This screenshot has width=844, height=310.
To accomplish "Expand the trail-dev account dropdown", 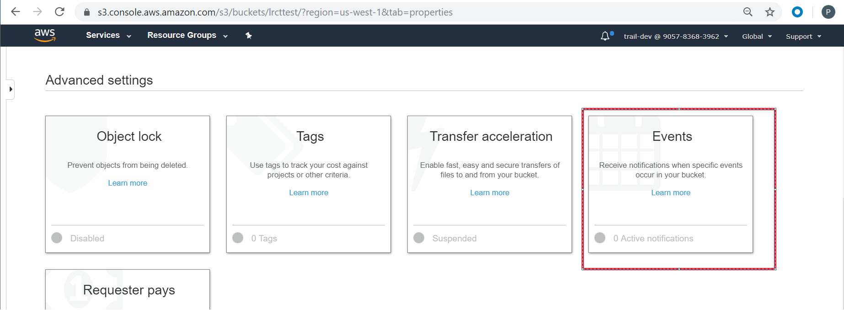I will (675, 37).
